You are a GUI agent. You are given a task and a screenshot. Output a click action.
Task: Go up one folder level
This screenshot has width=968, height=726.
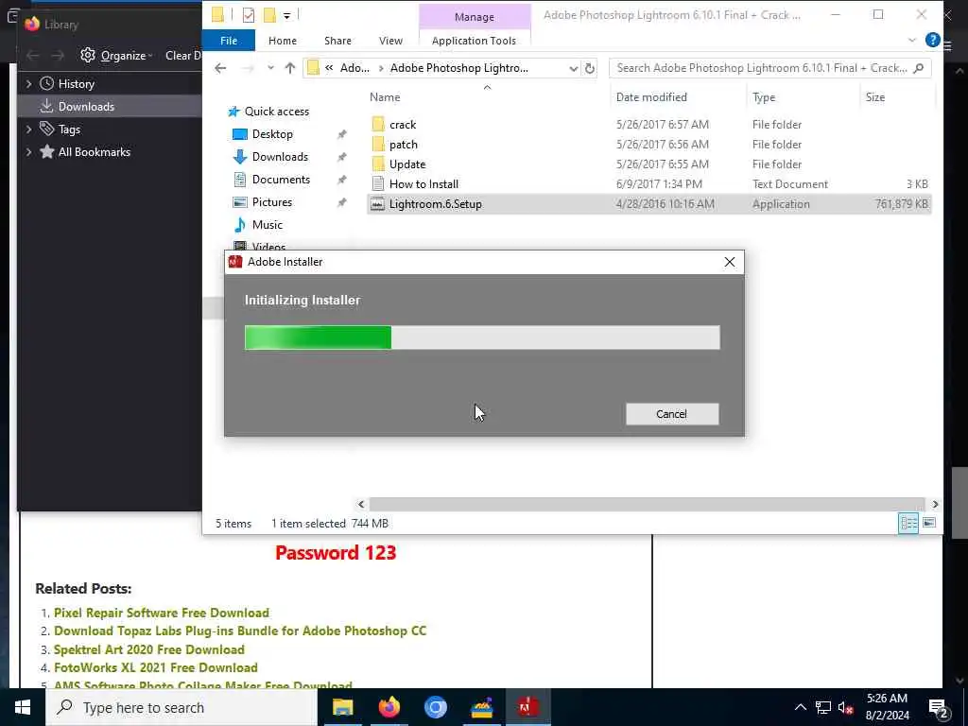click(289, 68)
